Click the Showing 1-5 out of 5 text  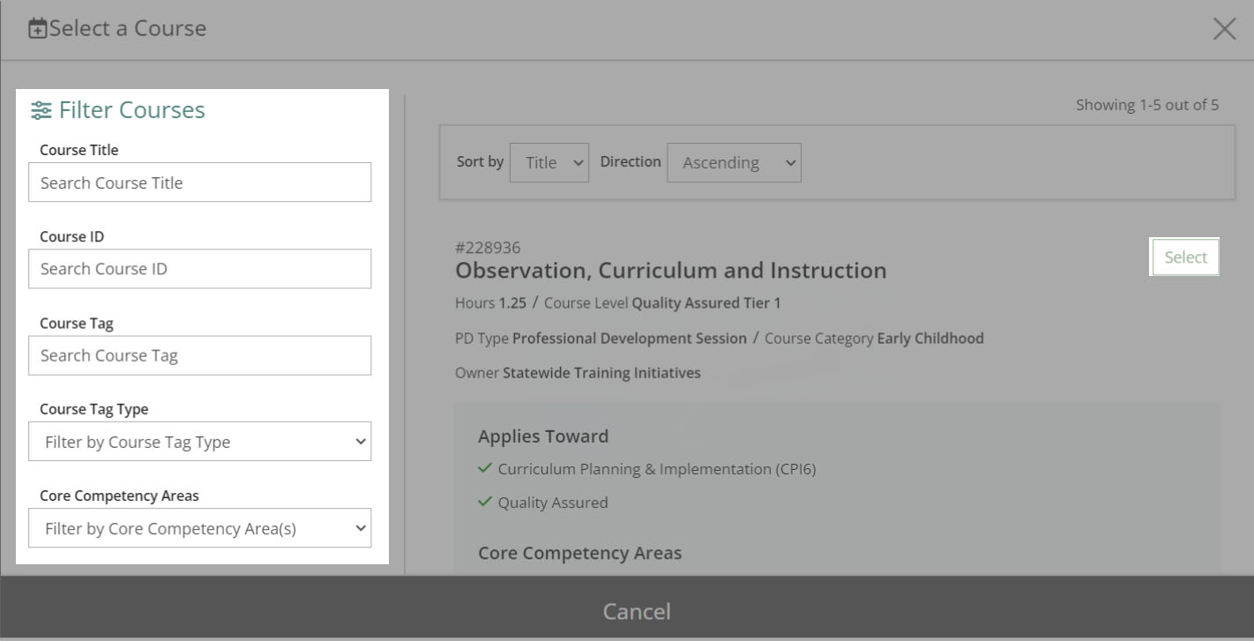point(1147,104)
